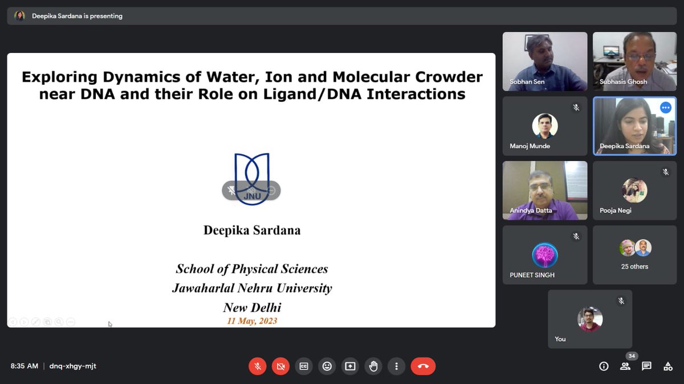This screenshot has height=384, width=684.
Task: Unpin the presentation using the overlay pin icon
Action: click(x=232, y=191)
